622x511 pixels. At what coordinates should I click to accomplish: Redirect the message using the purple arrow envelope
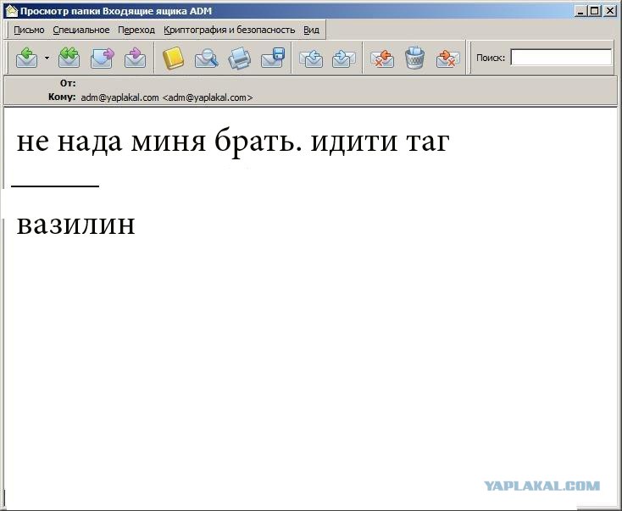135,58
